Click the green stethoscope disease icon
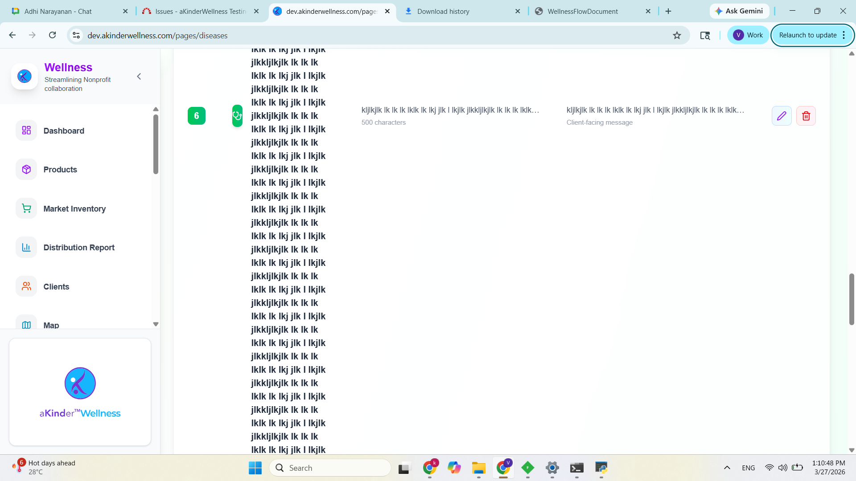 click(x=237, y=116)
